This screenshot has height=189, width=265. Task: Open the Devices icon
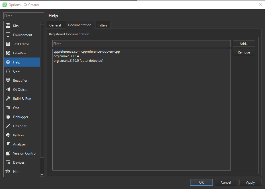8,162
